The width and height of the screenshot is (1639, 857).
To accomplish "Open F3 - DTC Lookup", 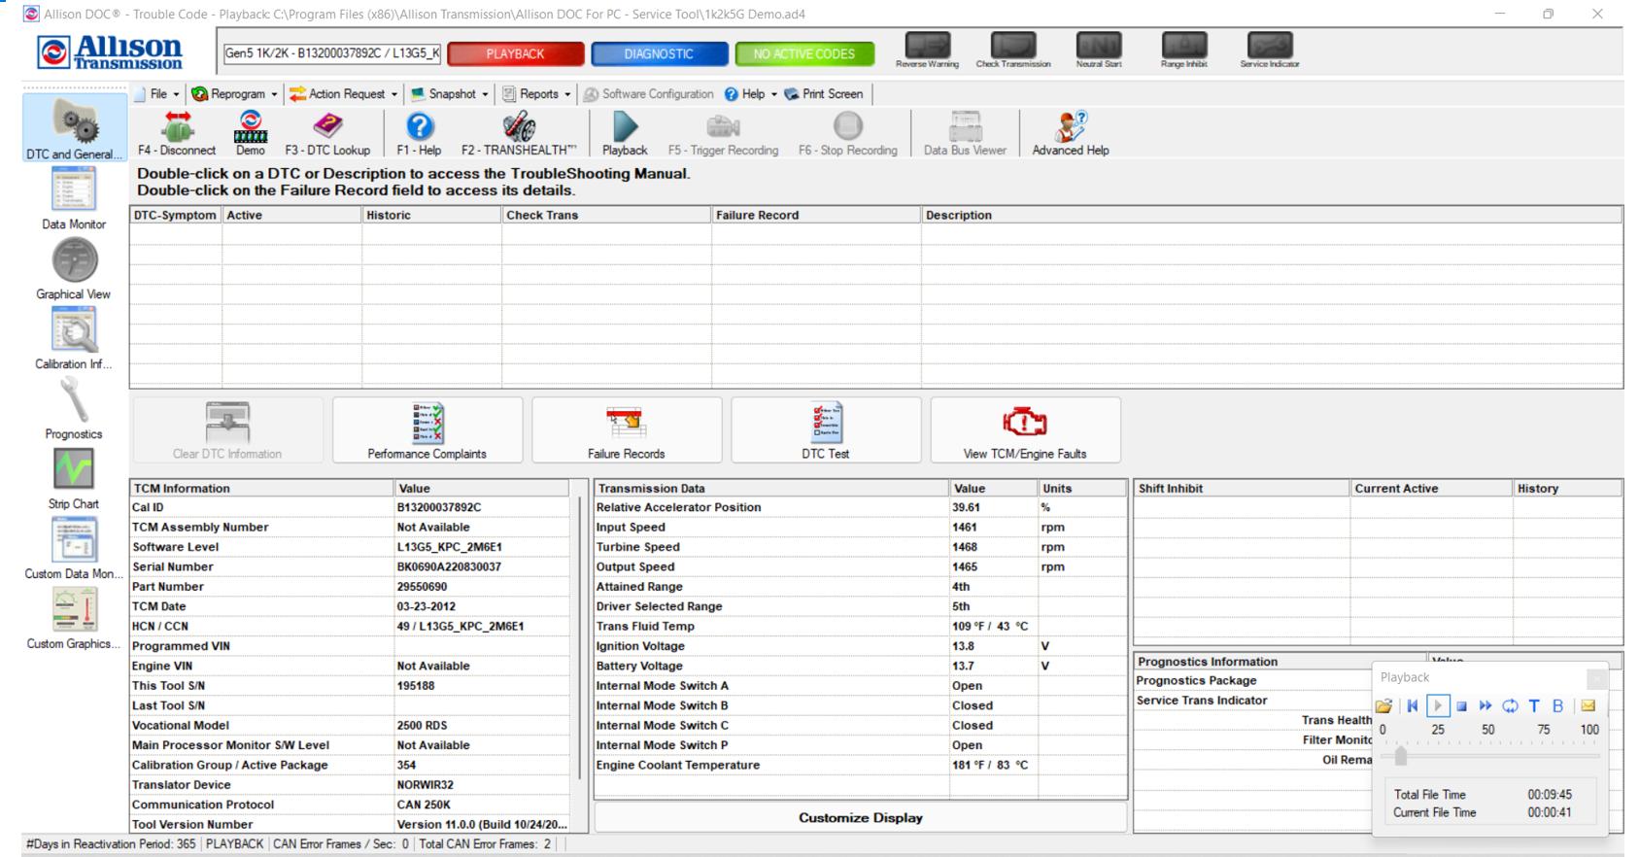I will point(327,133).
